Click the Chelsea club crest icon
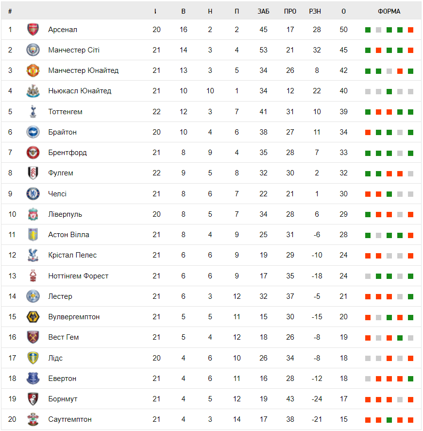423x431 pixels. point(33,194)
